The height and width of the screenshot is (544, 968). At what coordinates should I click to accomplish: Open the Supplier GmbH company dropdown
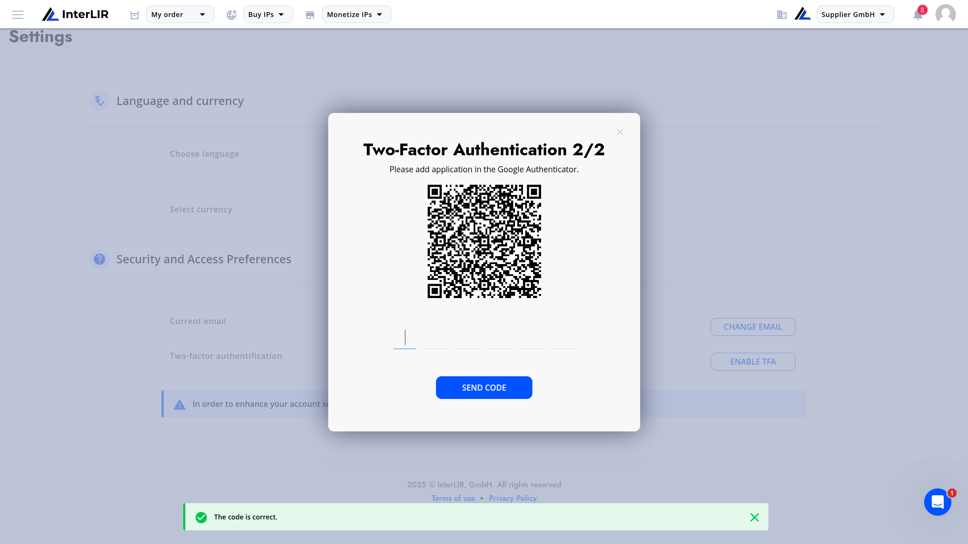855,14
